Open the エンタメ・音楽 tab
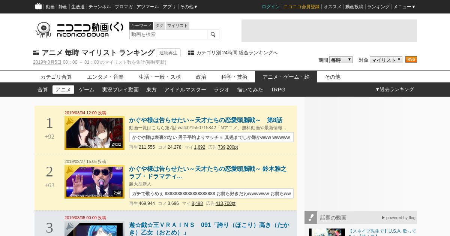 tap(105, 77)
